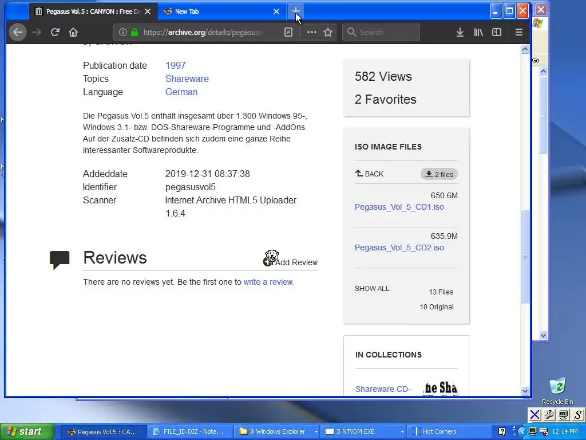Click the address bar URL field

pyautogui.click(x=204, y=32)
